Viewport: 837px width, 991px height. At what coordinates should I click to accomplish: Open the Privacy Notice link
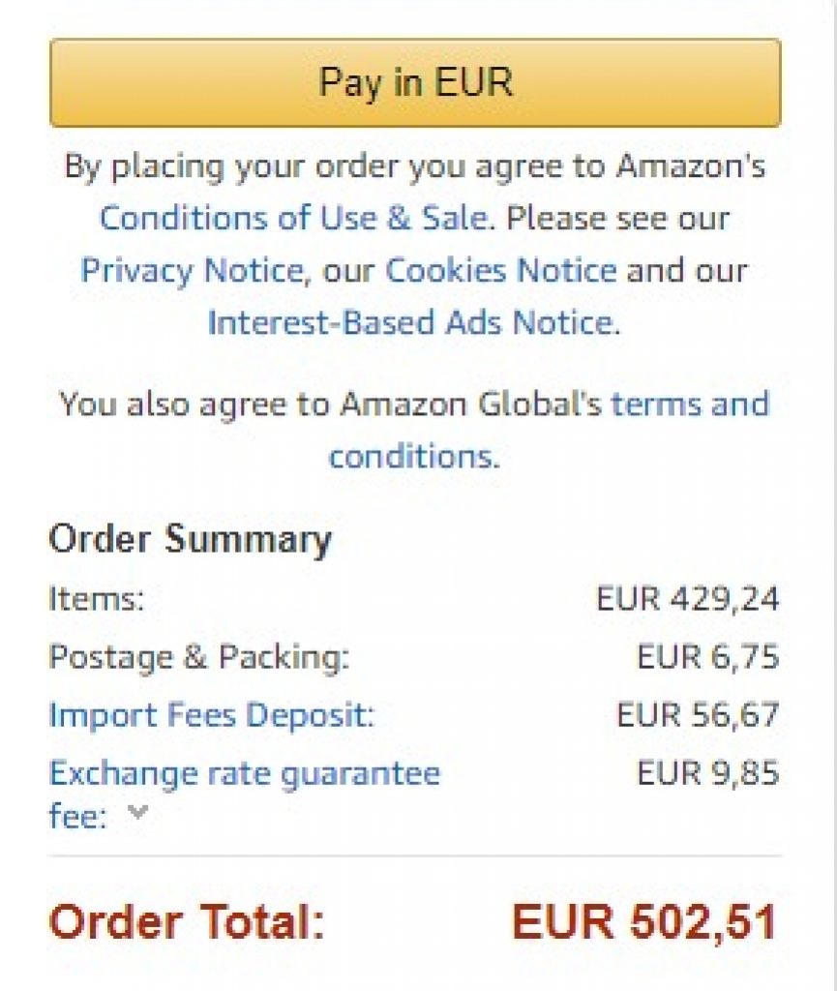(191, 270)
